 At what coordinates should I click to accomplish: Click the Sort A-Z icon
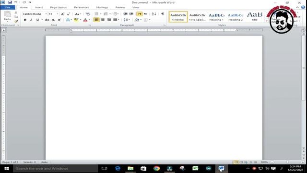pos(154,14)
